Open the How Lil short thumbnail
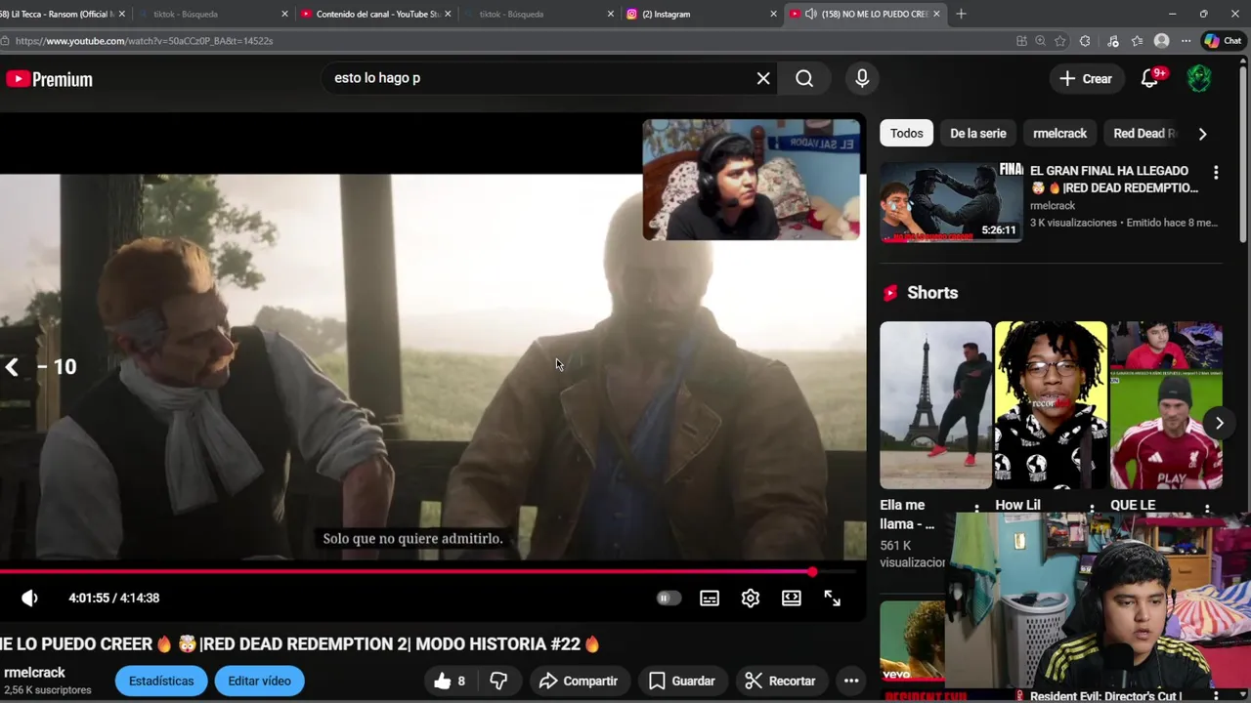This screenshot has width=1251, height=703. (x=1051, y=404)
